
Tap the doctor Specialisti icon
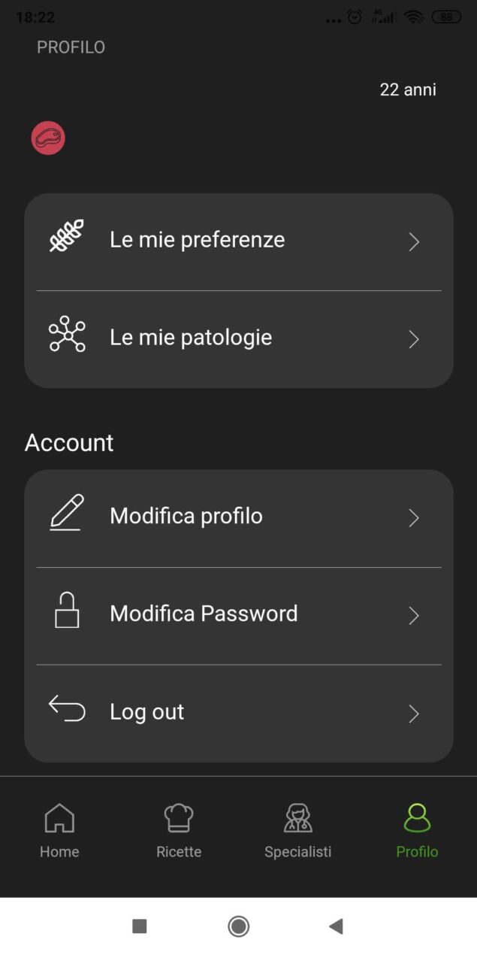point(298,817)
